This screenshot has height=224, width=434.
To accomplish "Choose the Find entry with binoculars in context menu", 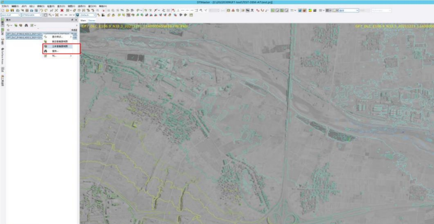I will (x=55, y=51).
